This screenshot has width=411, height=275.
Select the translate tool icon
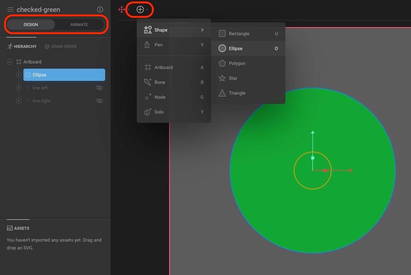(x=122, y=9)
